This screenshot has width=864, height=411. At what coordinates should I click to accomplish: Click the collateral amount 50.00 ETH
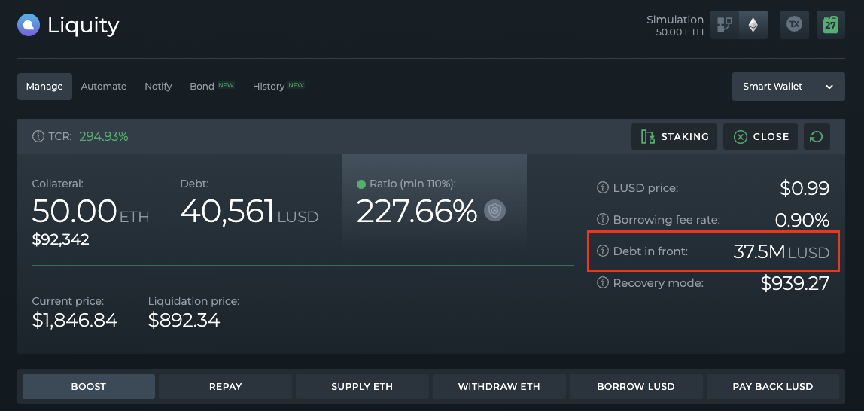pyautogui.click(x=90, y=211)
